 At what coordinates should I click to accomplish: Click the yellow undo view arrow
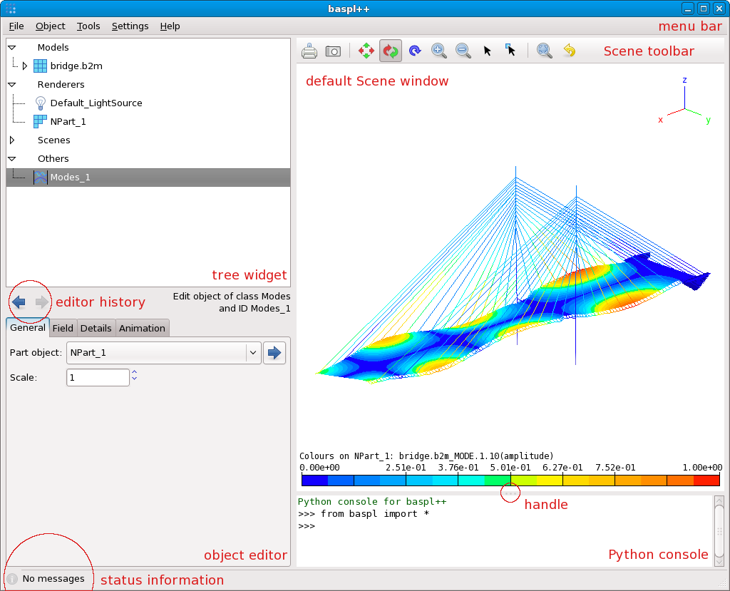coord(569,51)
